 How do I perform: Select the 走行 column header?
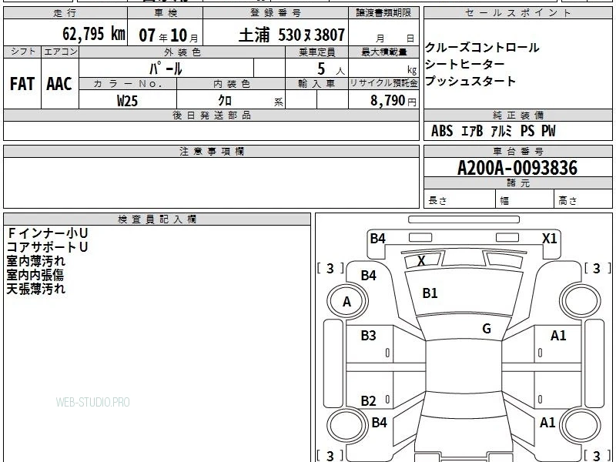[65, 13]
